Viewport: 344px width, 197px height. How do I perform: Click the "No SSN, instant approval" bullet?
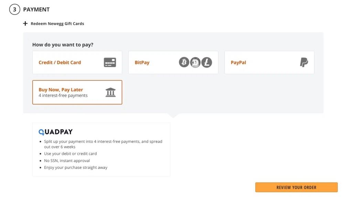[67, 161]
